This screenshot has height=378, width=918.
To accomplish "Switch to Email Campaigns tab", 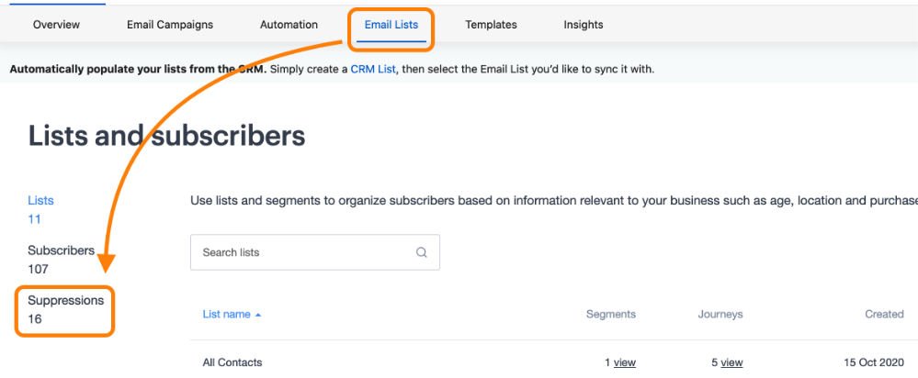I will tap(170, 25).
